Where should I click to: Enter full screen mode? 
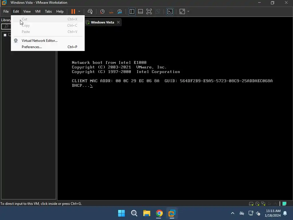click(x=149, y=11)
